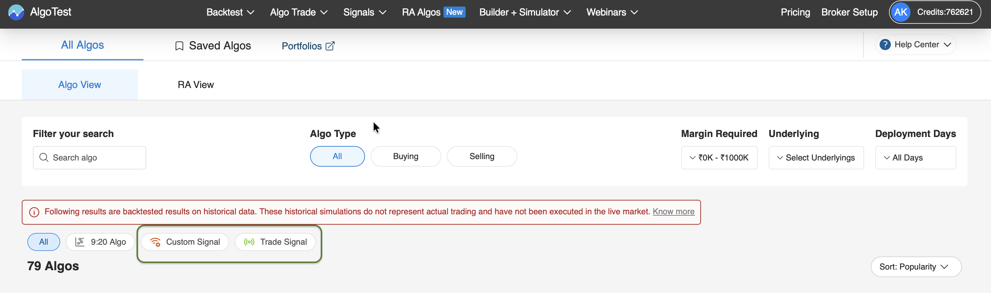Click the search magnifier icon
This screenshot has width=991, height=293.
44,157
